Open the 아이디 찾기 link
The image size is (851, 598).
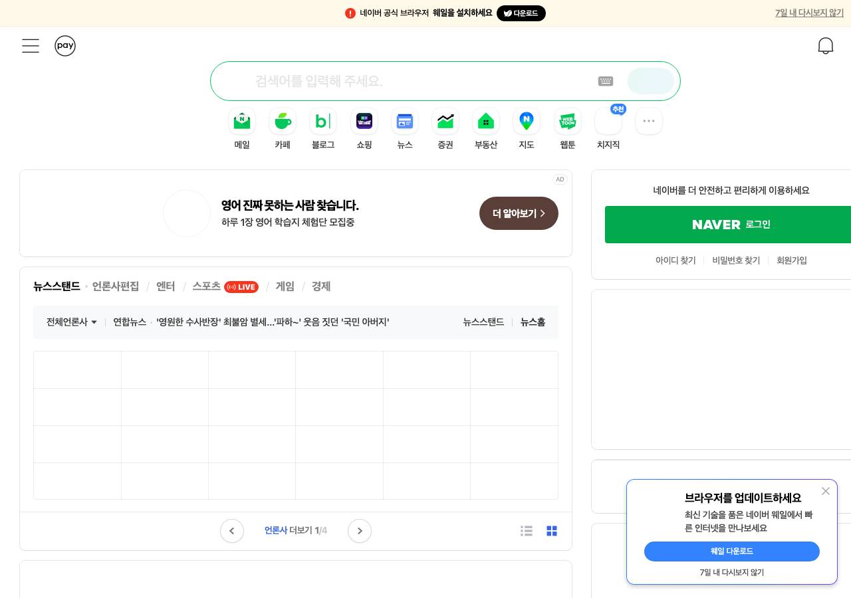(675, 260)
